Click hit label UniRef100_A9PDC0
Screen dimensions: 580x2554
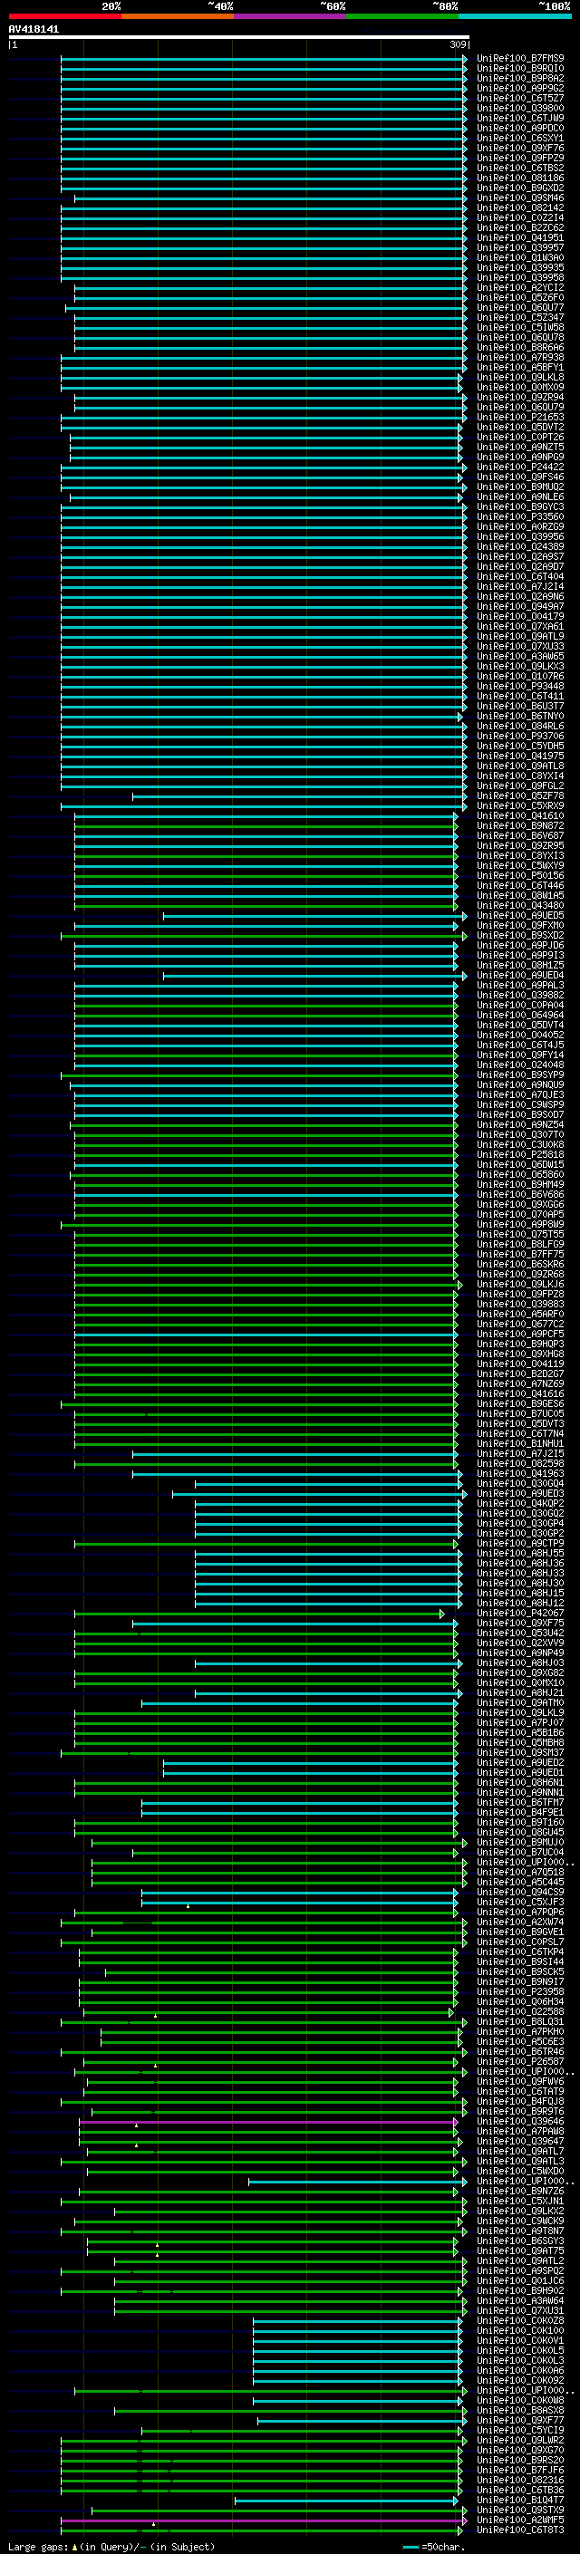pyautogui.click(x=520, y=128)
